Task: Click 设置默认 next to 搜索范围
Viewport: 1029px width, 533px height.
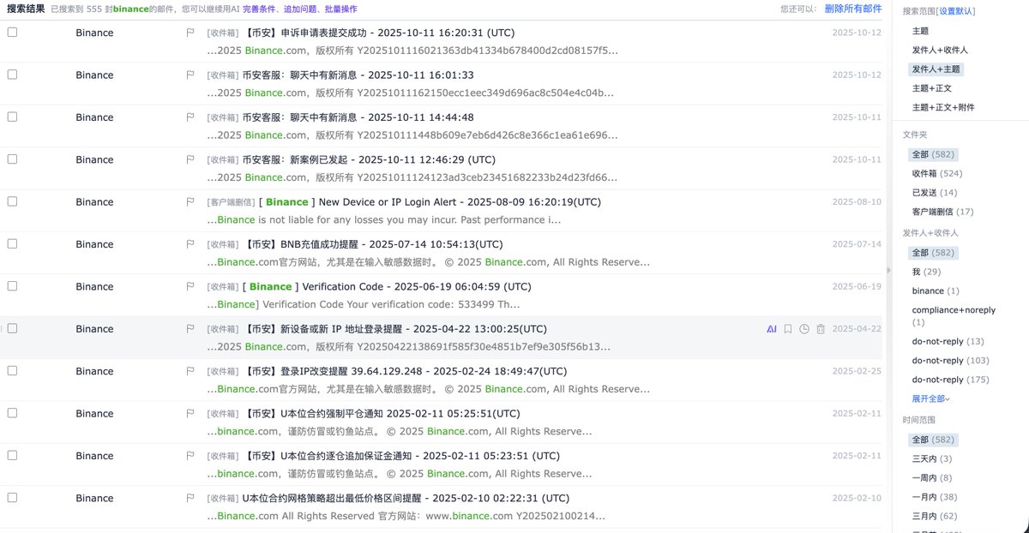Action: [x=956, y=11]
